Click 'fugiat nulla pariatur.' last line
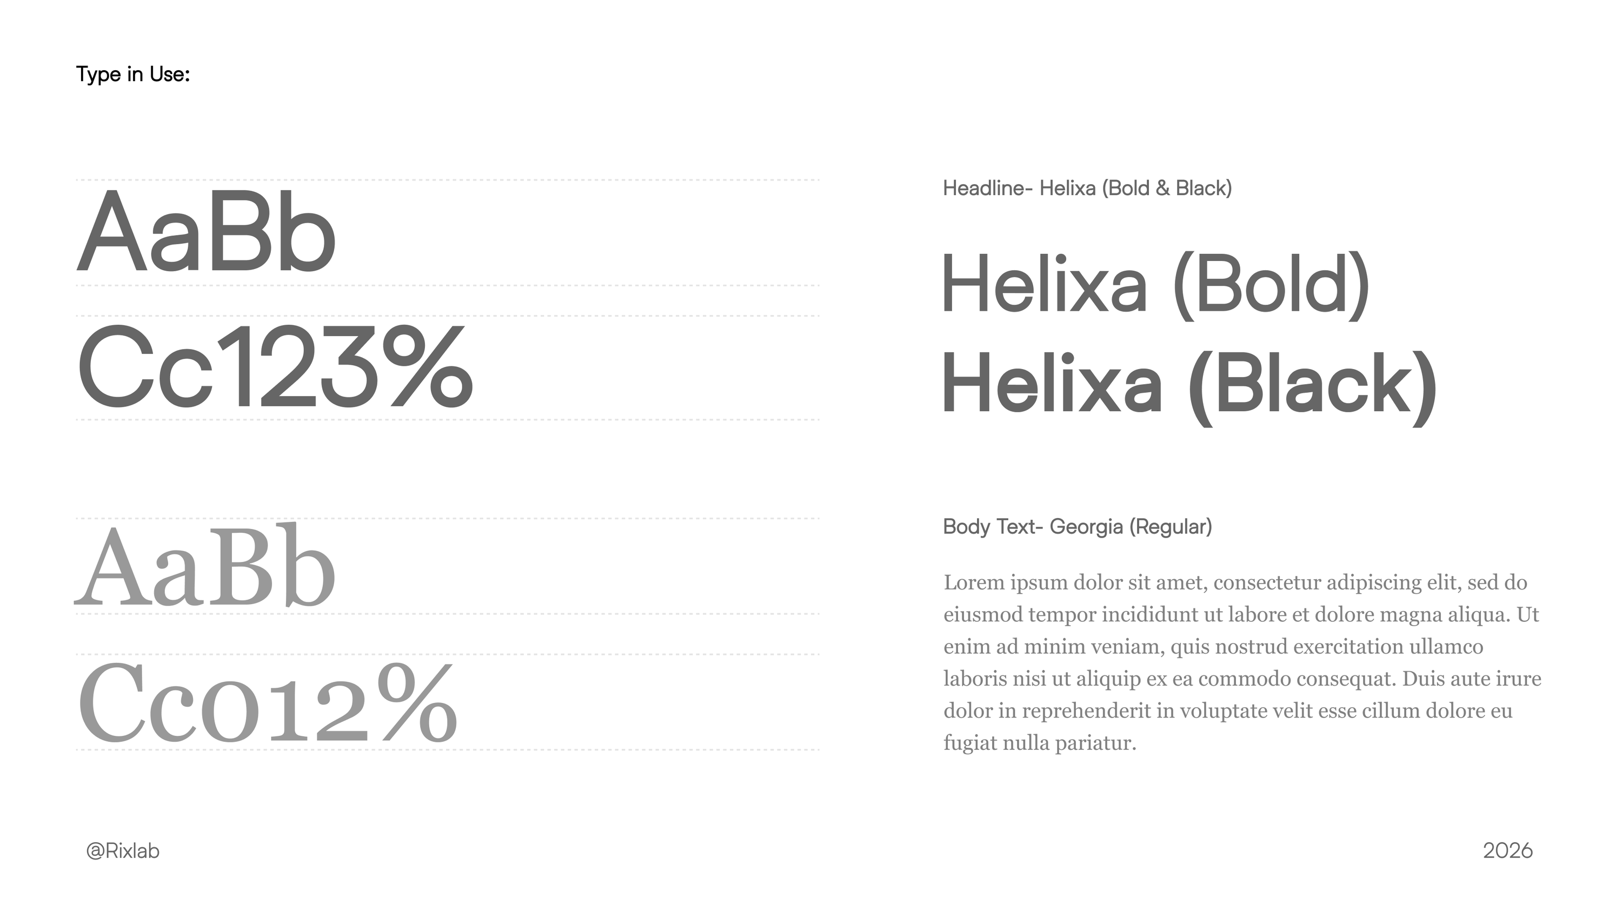Image resolution: width=1622 pixels, height=912 pixels. click(1040, 743)
